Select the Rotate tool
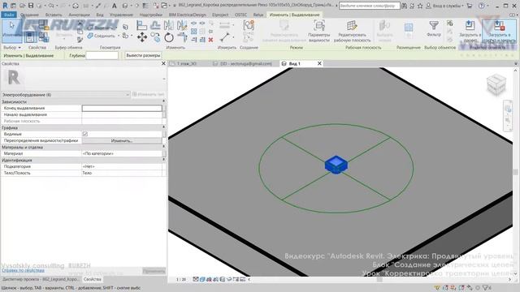 (169, 37)
